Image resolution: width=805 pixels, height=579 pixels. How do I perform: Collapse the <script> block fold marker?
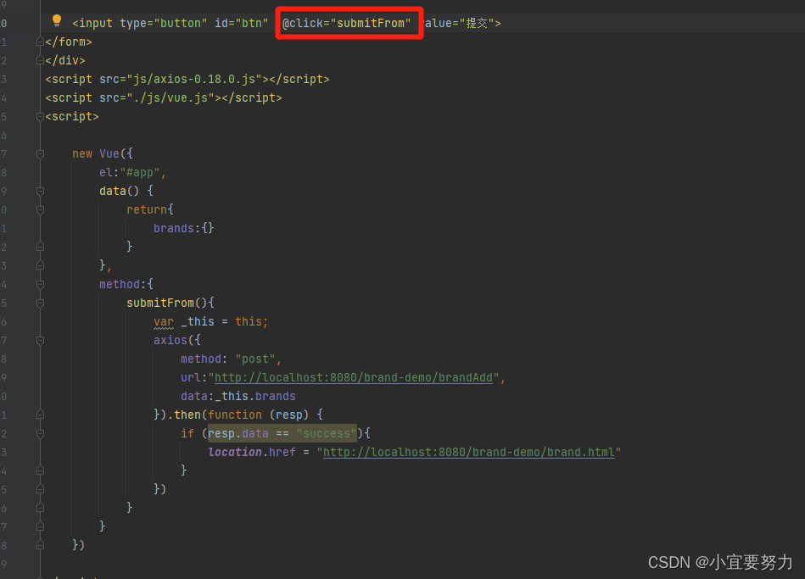(40, 116)
